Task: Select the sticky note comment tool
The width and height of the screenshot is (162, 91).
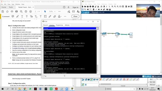Action: tap(13, 16)
